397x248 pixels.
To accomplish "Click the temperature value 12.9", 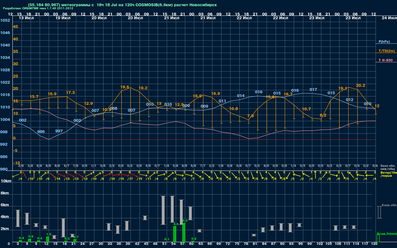I will [88, 104].
